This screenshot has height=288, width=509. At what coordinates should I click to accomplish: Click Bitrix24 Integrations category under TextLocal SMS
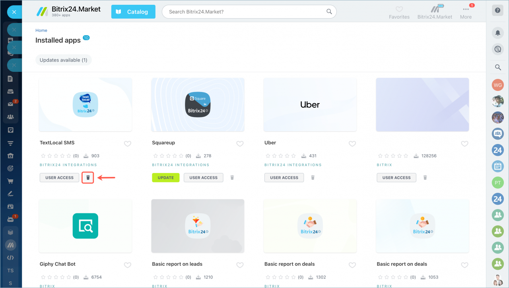pos(68,165)
